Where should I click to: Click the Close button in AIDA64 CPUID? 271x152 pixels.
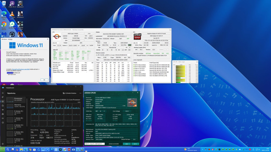135,143
